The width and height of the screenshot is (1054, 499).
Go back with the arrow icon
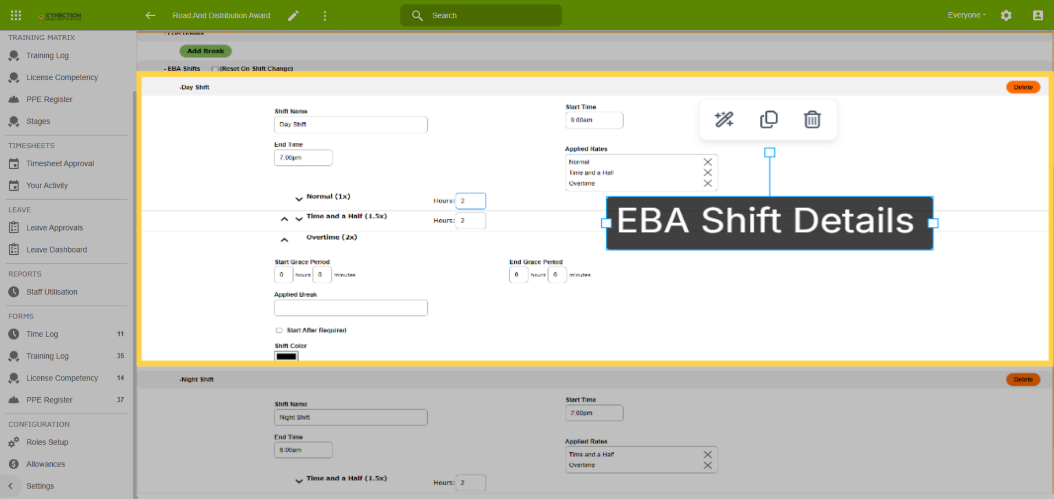click(x=151, y=15)
